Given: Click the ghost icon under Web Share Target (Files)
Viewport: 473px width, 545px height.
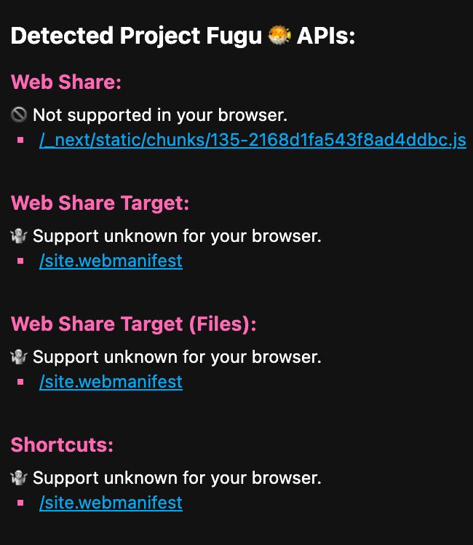Looking at the screenshot, I should 19,357.
